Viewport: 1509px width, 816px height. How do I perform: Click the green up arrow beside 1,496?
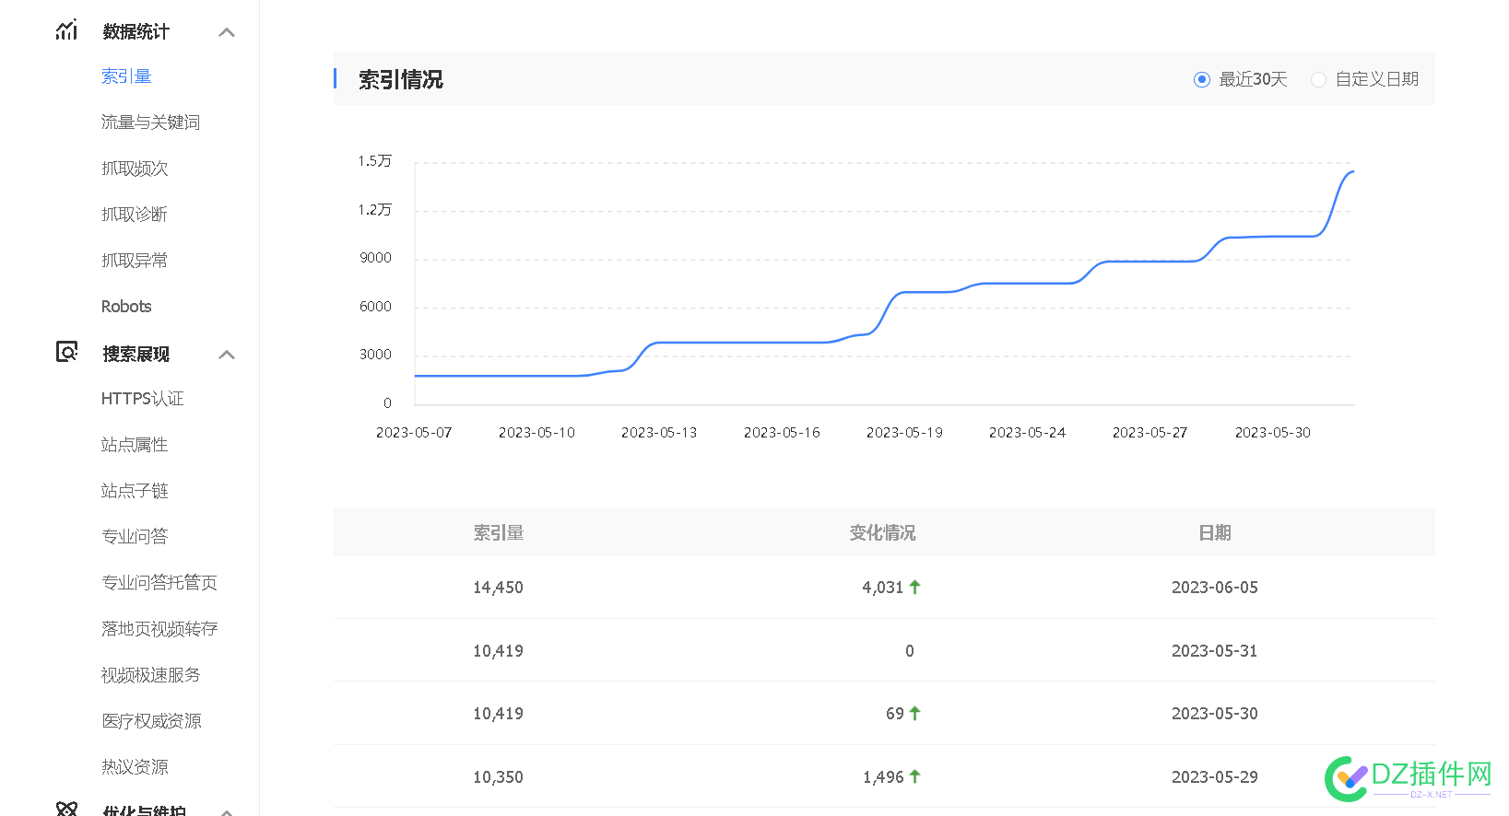(914, 776)
